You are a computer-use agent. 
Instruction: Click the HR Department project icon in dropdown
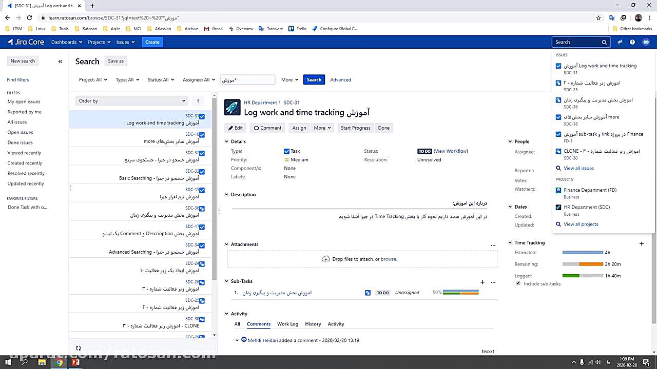pos(558,208)
